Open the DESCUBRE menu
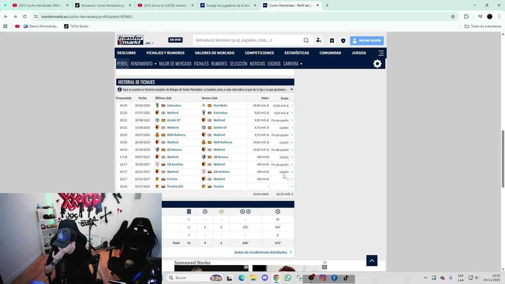This screenshot has width=505, height=284. 126,53
